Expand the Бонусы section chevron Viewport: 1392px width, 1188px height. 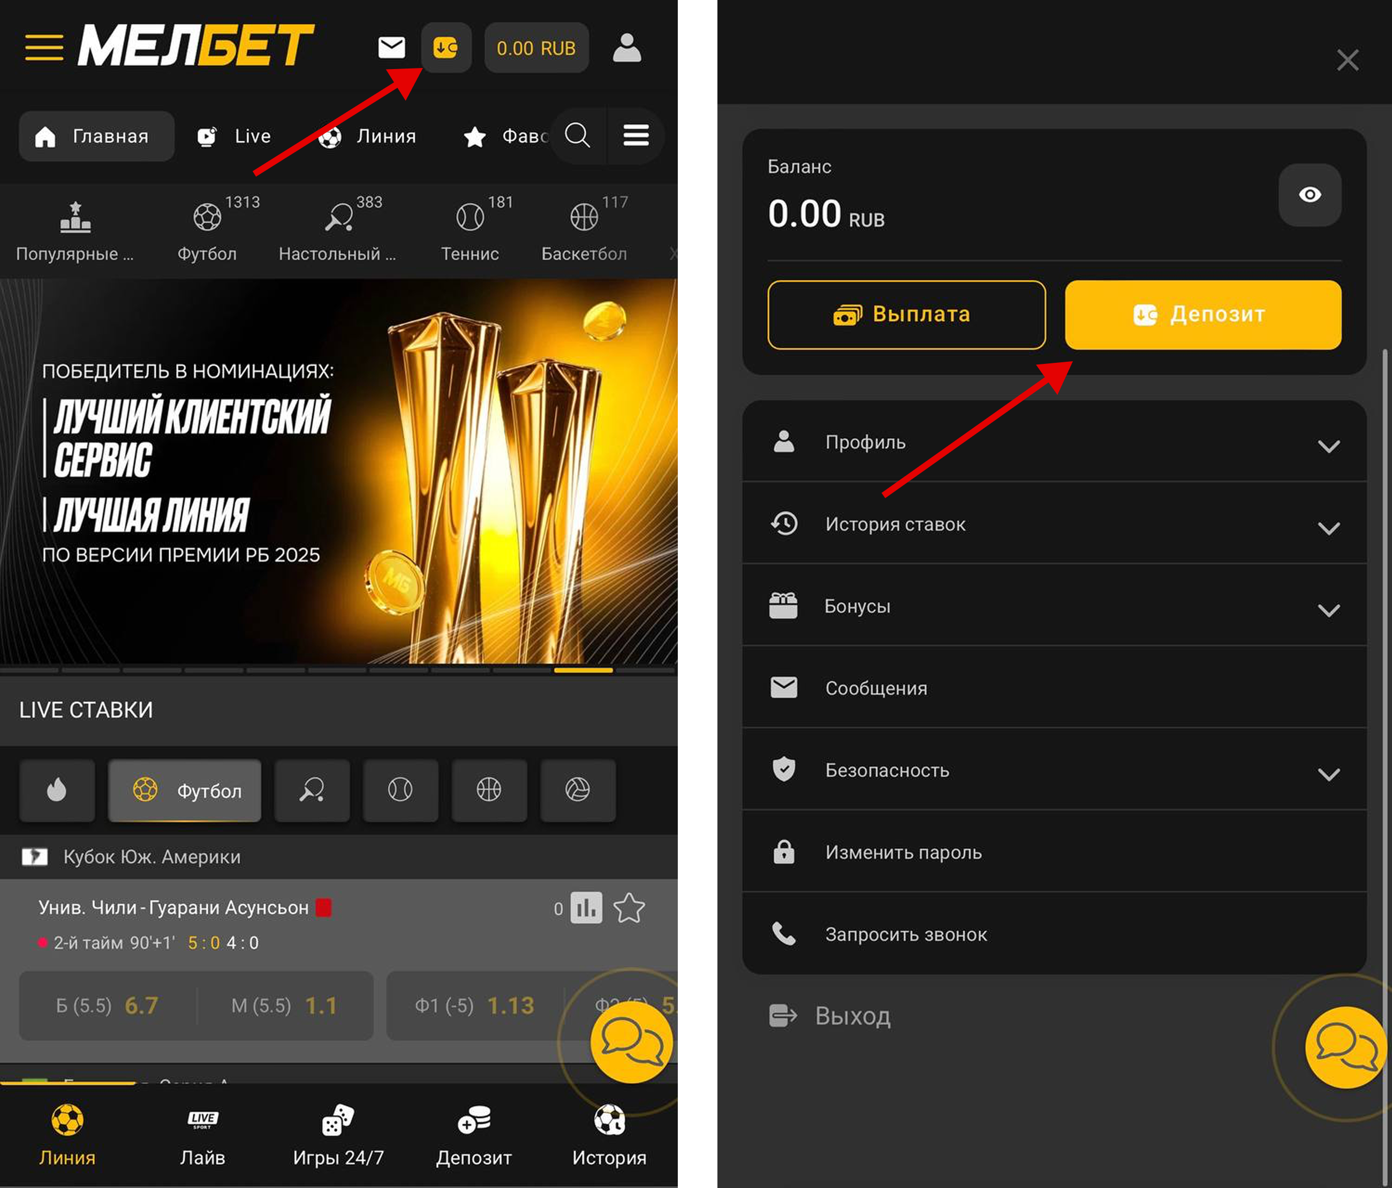pos(1328,611)
